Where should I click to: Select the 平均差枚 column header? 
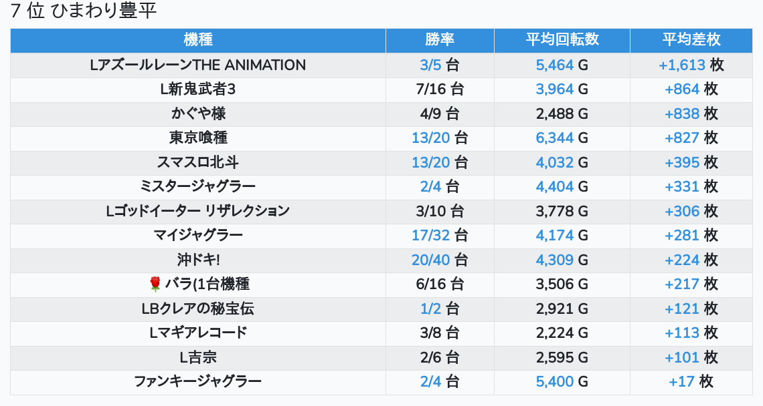tap(691, 39)
